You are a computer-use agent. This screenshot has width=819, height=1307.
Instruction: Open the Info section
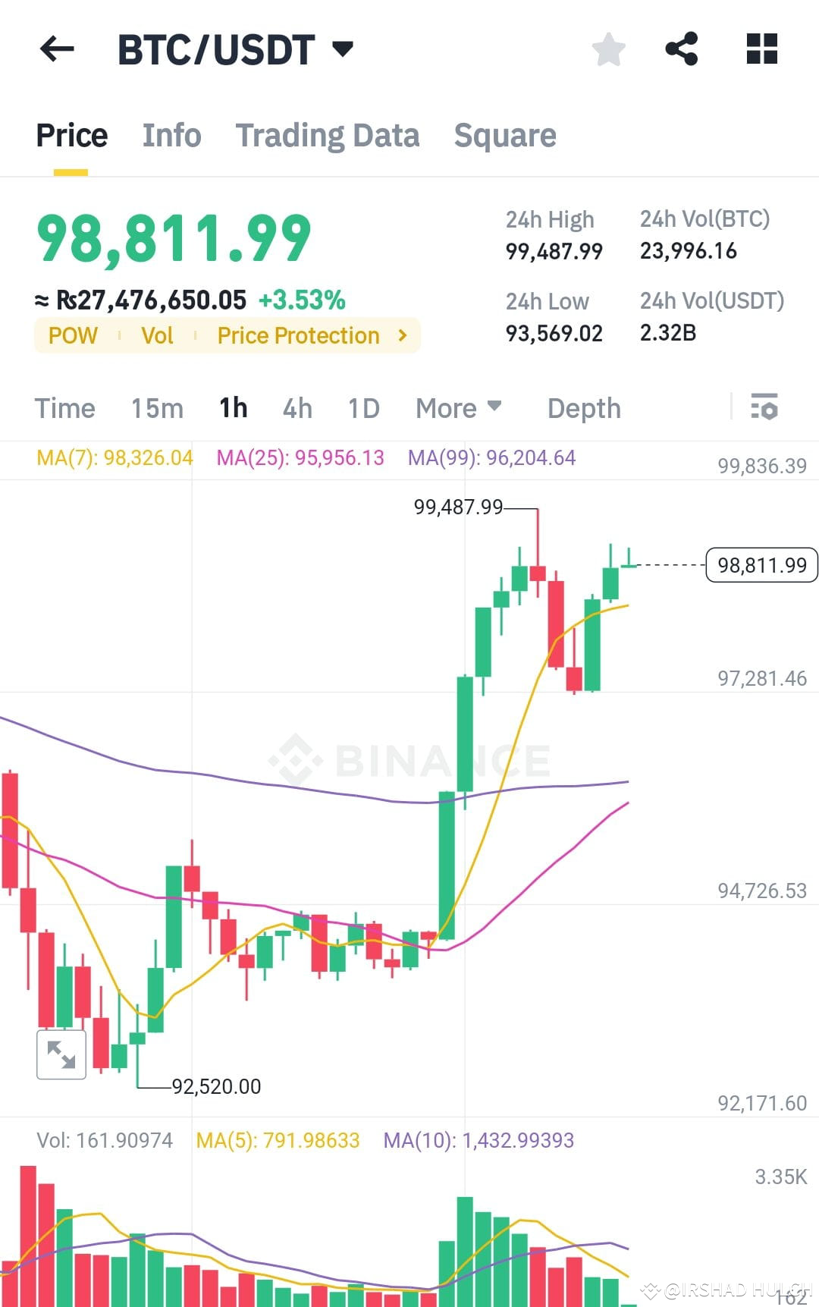click(x=171, y=135)
